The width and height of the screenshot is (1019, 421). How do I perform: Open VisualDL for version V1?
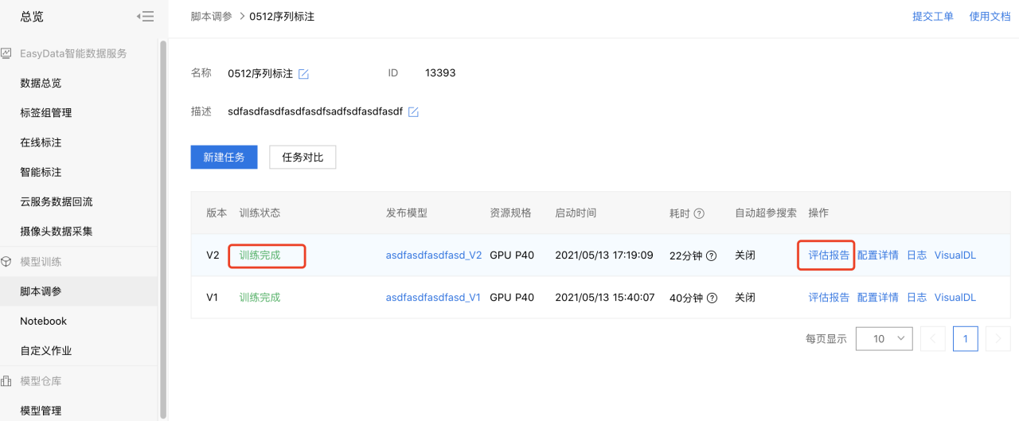tap(955, 298)
